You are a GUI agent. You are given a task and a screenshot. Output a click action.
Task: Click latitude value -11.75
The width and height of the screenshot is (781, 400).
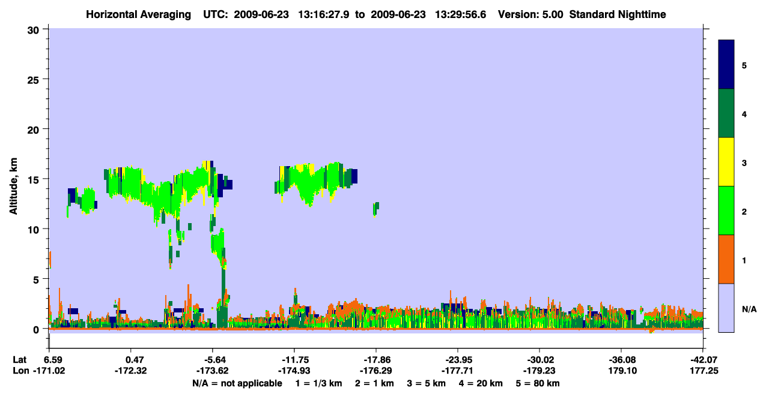point(294,360)
